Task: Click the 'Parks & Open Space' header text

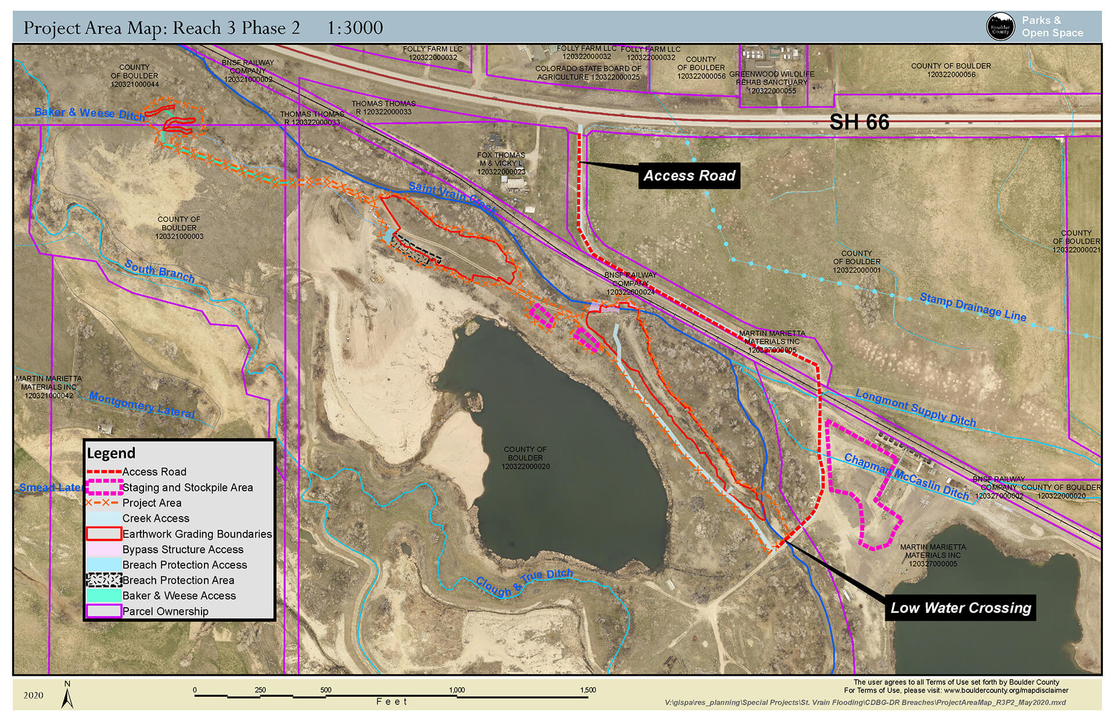Action: 1052,27
